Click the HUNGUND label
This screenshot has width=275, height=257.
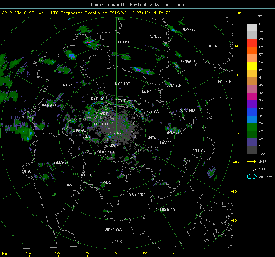[145, 92]
